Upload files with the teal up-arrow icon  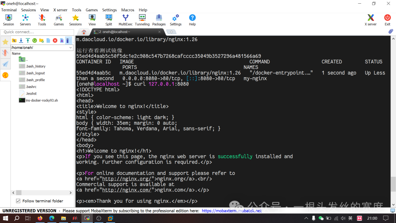[28, 40]
